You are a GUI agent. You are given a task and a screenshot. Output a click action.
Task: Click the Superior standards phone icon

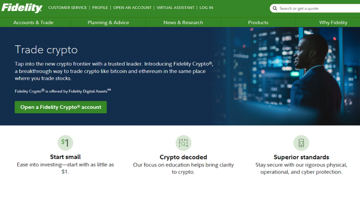(301, 143)
